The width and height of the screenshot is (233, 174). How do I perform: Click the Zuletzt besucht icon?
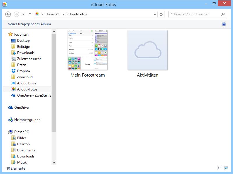click(x=13, y=59)
